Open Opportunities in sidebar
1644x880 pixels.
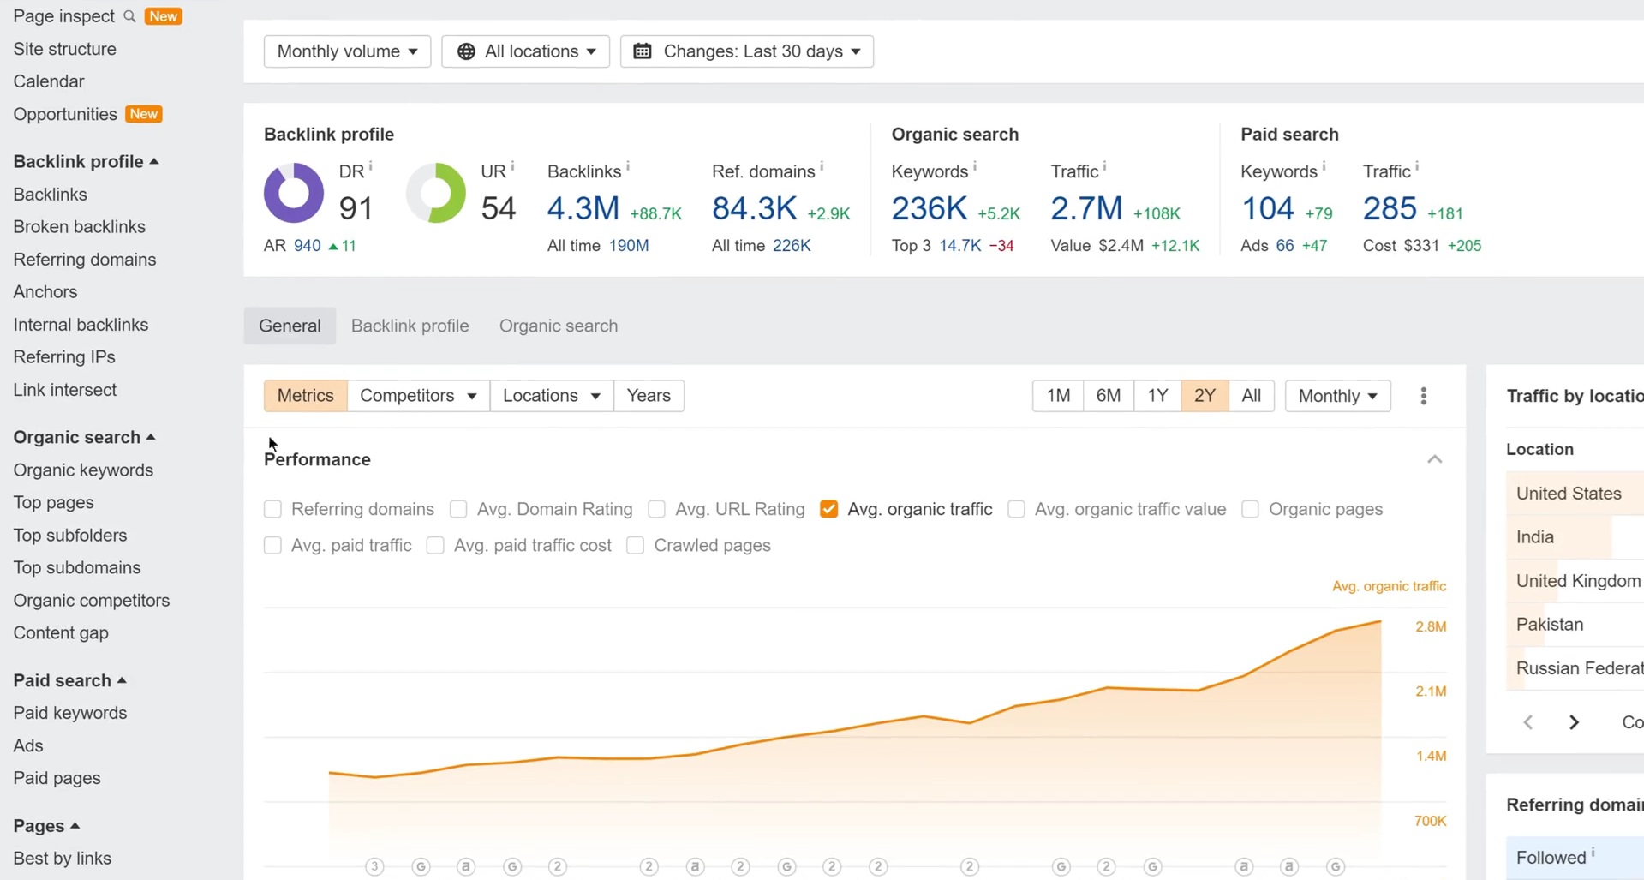pyautogui.click(x=65, y=114)
